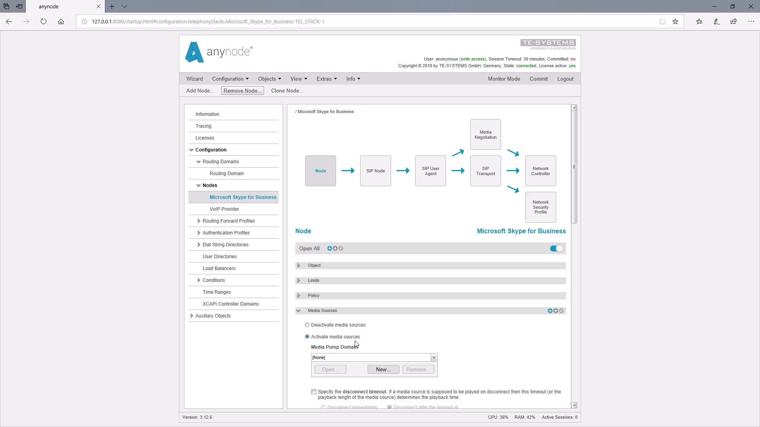Click the gray edit icon in Media Sources header
The image size is (760, 427).
coord(561,311)
